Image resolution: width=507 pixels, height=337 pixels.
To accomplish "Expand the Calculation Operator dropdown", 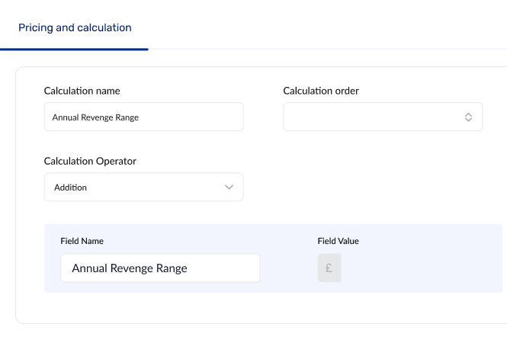I will pyautogui.click(x=143, y=187).
